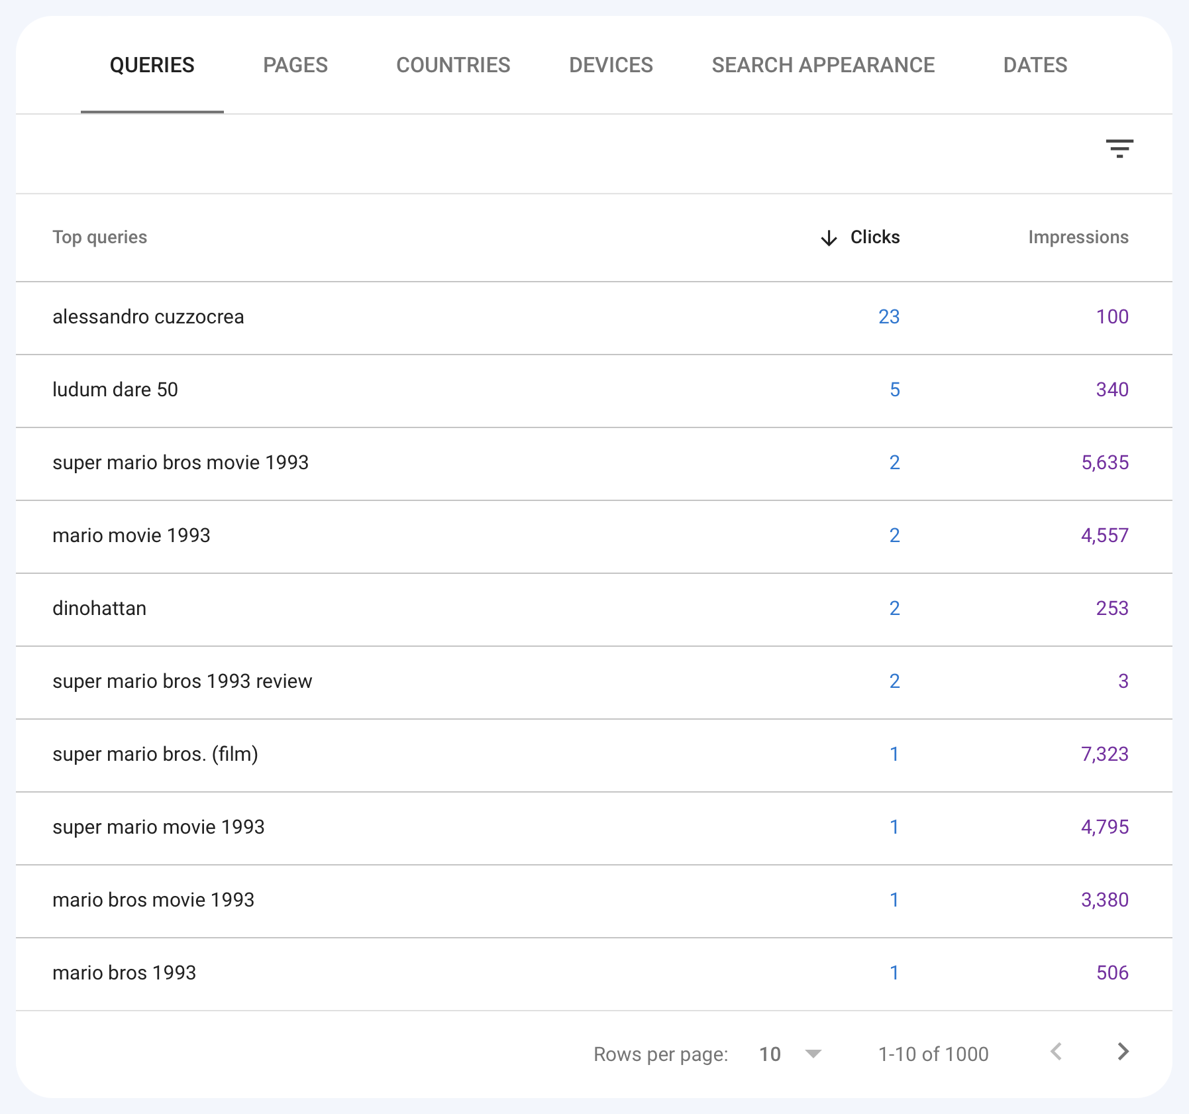Open the DATES tab
This screenshot has height=1114, width=1189.
(x=1035, y=64)
